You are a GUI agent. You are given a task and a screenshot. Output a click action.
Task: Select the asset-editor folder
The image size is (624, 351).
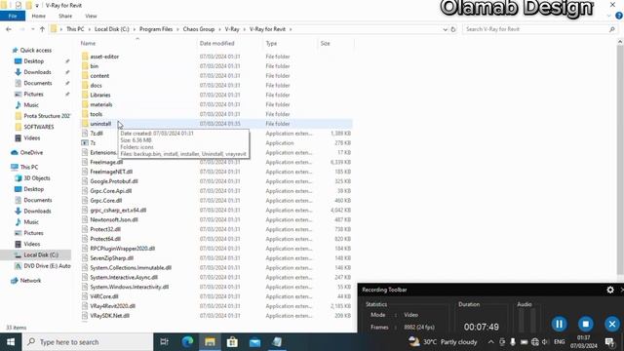(x=104, y=57)
